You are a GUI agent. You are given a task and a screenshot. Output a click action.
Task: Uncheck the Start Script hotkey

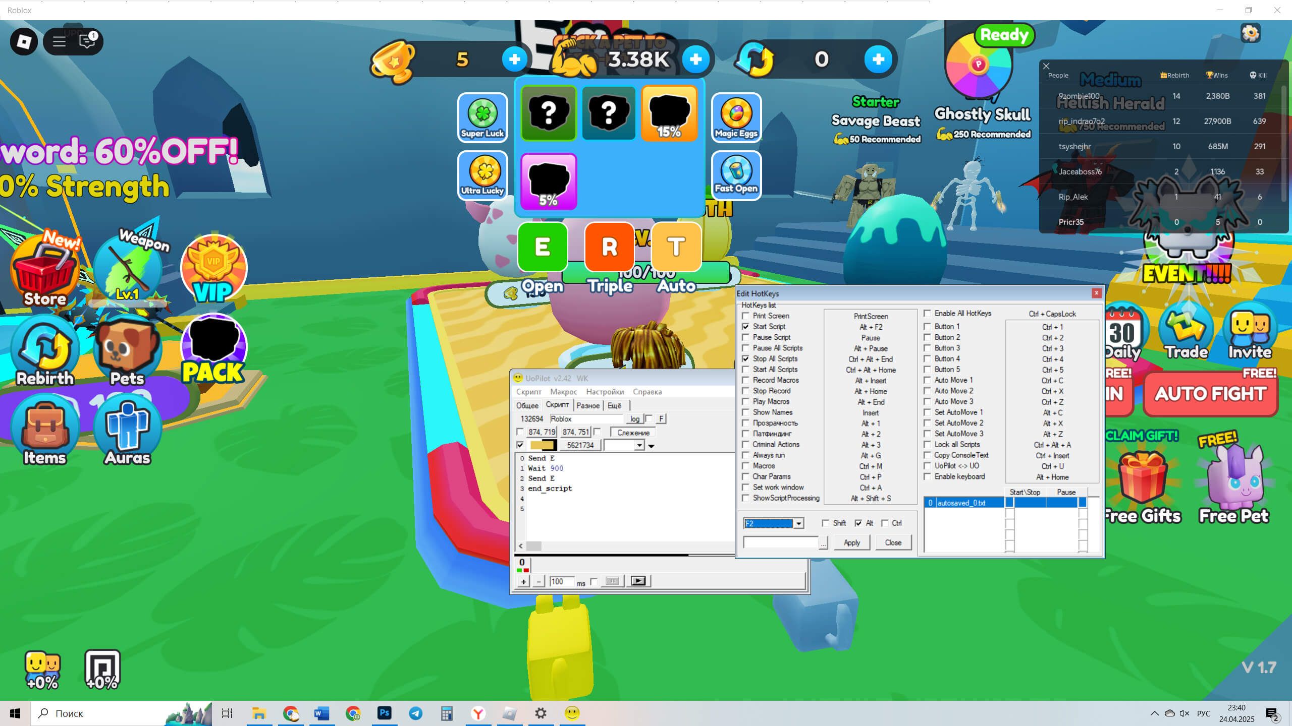tap(745, 326)
